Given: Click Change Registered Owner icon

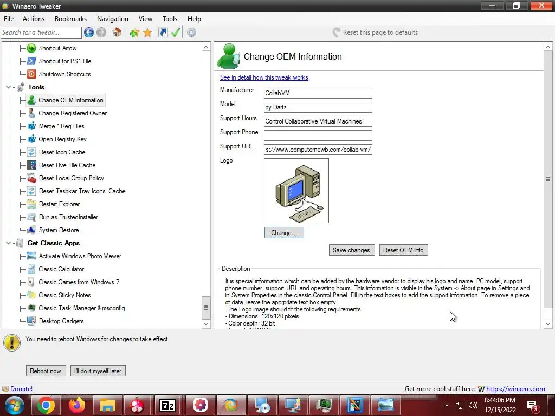Looking at the screenshot, I should coord(31,113).
